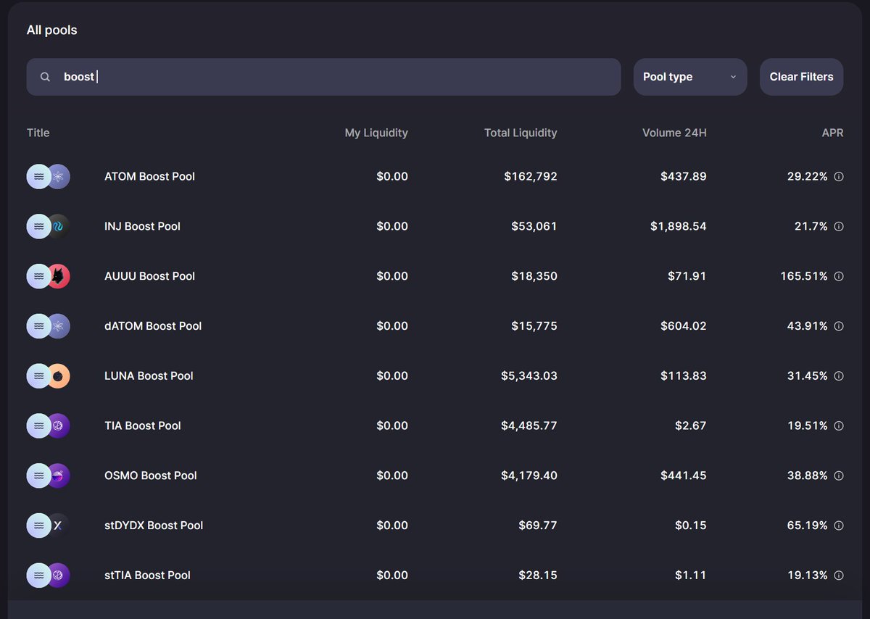Click APR value 65.19%
Image resolution: width=870 pixels, height=619 pixels.
(x=808, y=525)
